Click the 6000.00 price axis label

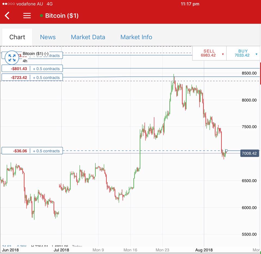click(x=249, y=207)
